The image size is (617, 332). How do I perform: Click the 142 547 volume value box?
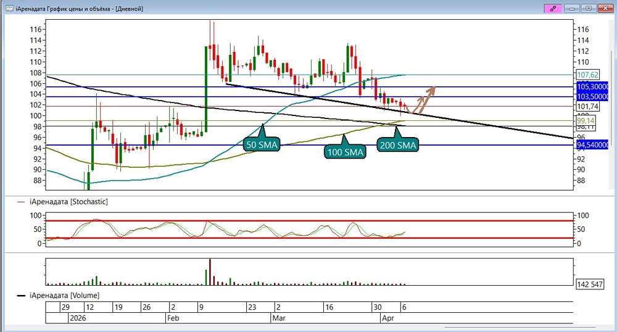(x=589, y=284)
